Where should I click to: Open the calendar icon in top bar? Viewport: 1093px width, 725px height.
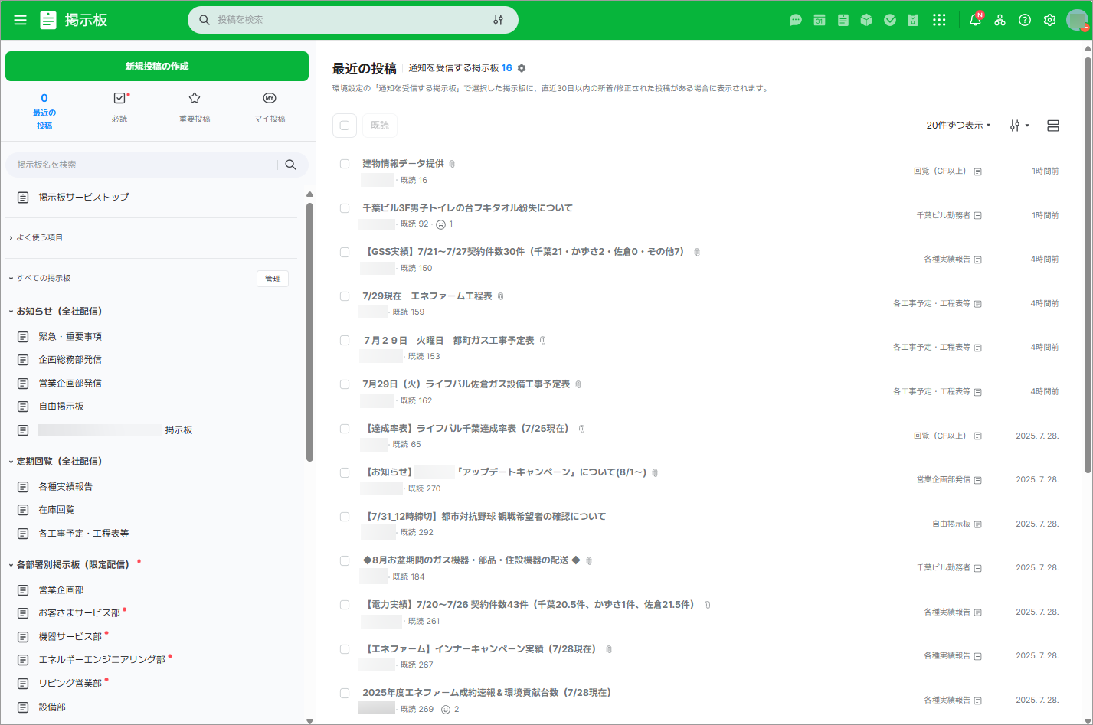pos(819,20)
